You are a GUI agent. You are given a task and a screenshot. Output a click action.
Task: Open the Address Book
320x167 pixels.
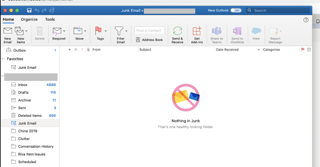[149, 40]
